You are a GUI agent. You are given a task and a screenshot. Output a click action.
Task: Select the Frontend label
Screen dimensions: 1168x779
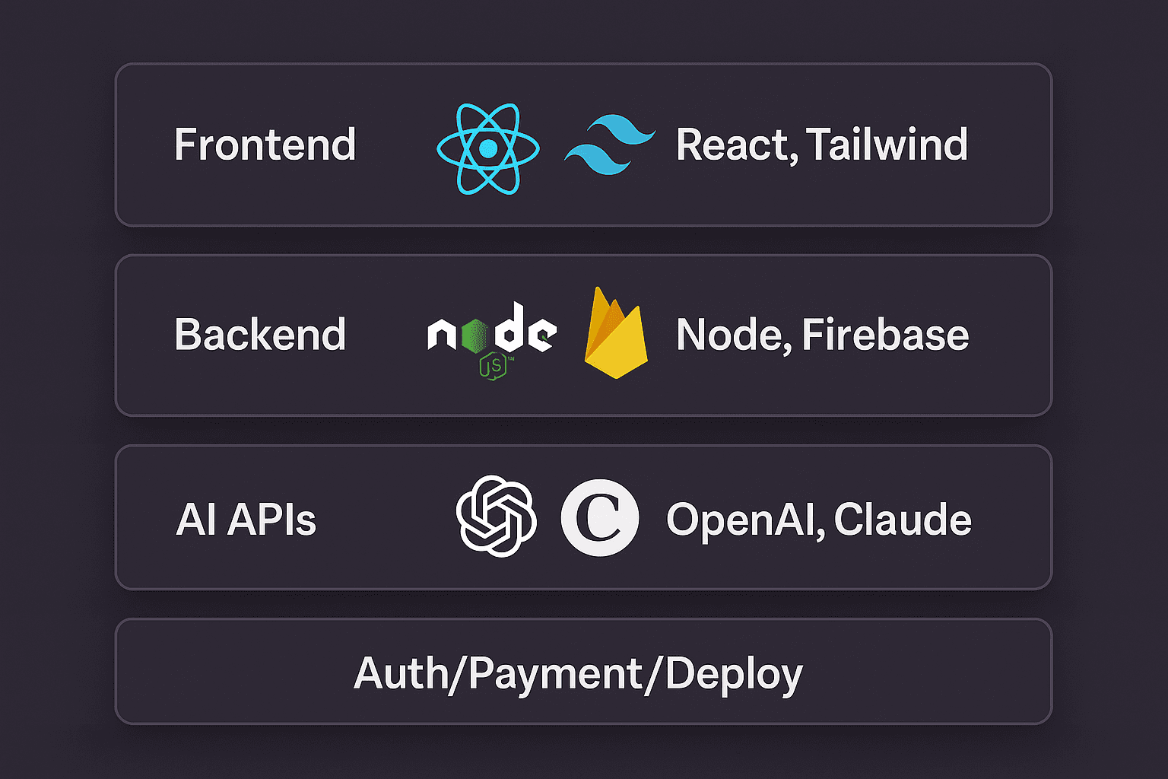click(265, 145)
